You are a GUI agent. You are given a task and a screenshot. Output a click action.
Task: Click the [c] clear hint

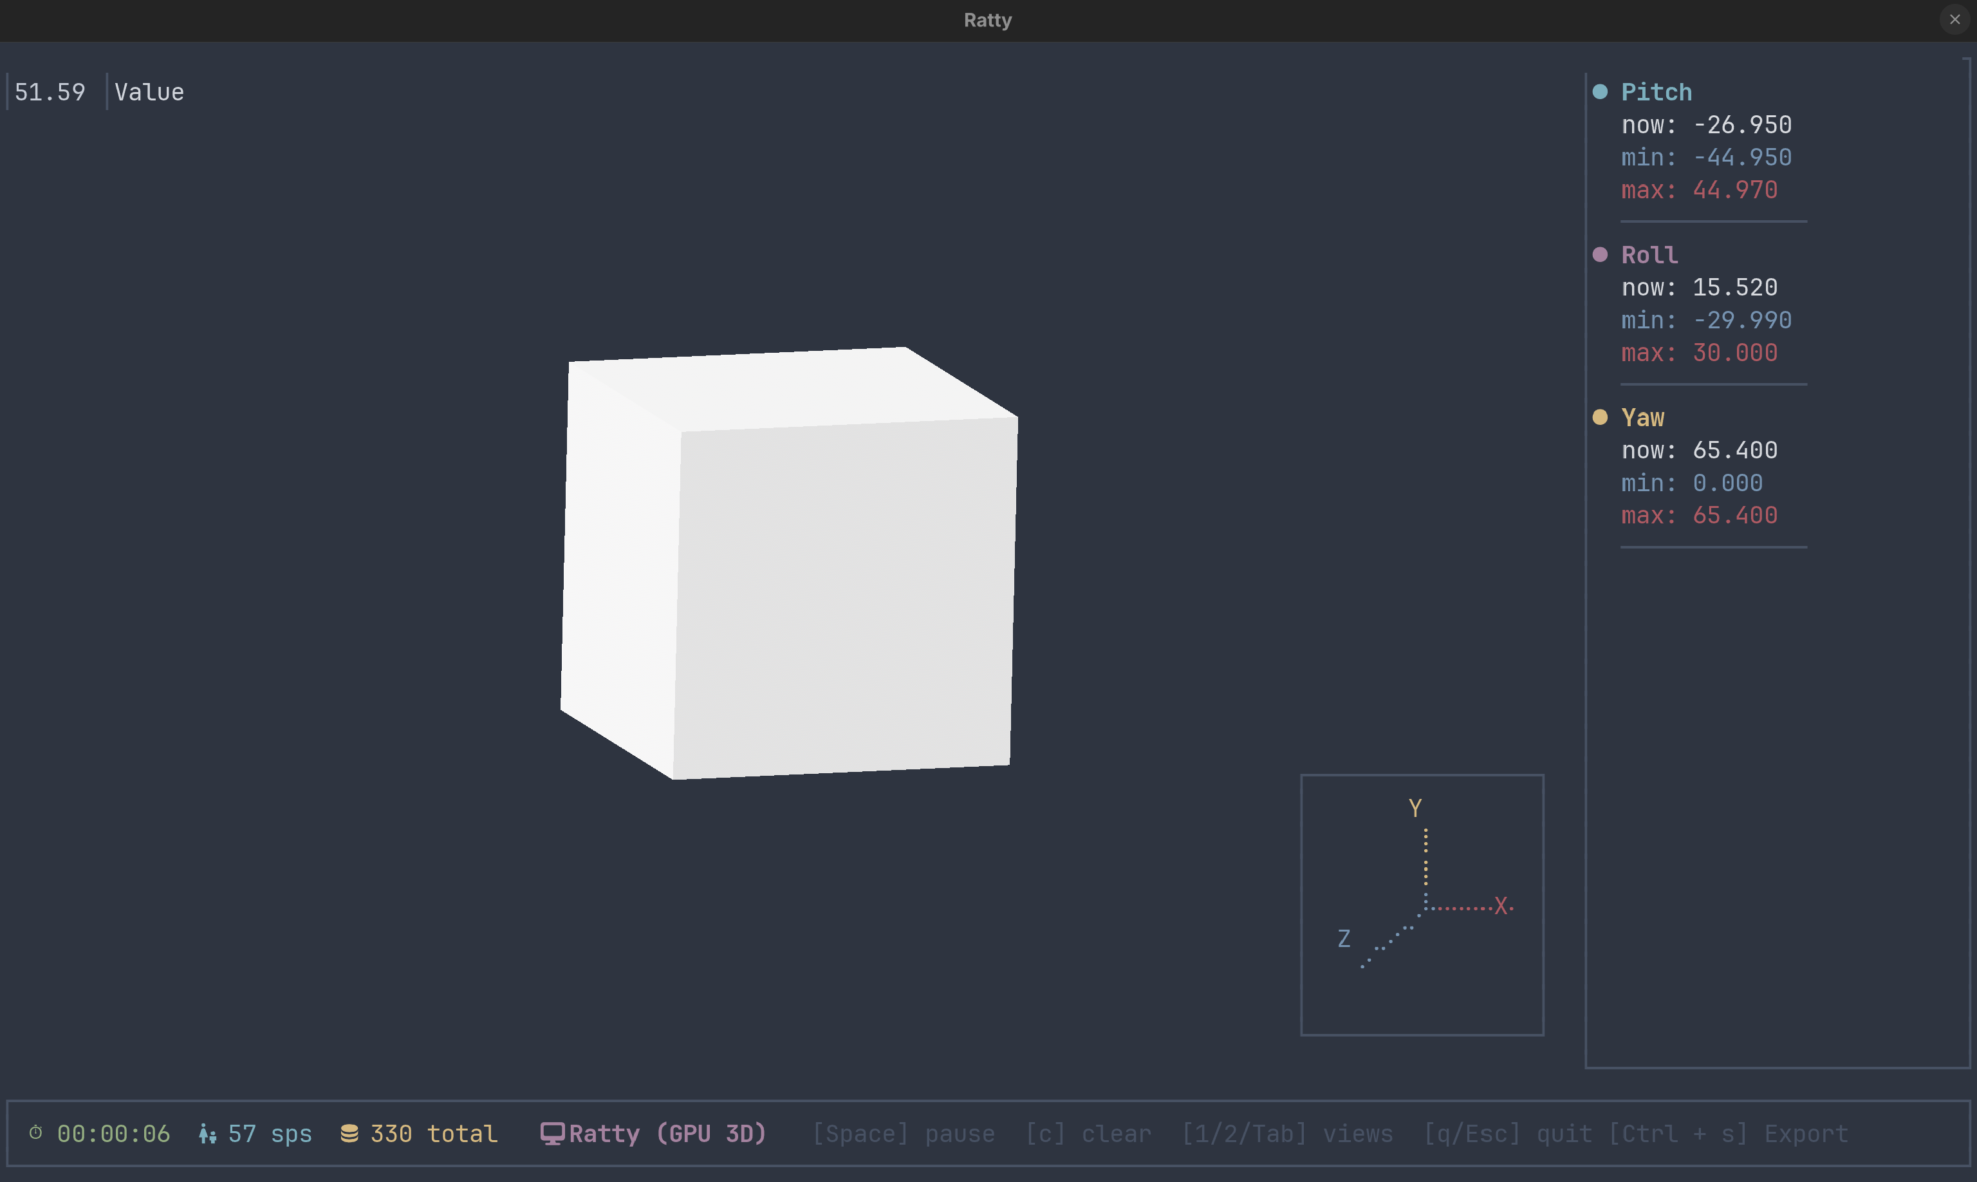click(x=1088, y=1134)
